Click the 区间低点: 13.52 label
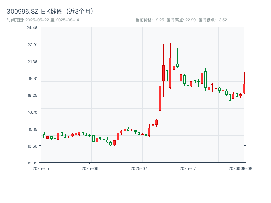271x203 pixels. click(x=213, y=20)
